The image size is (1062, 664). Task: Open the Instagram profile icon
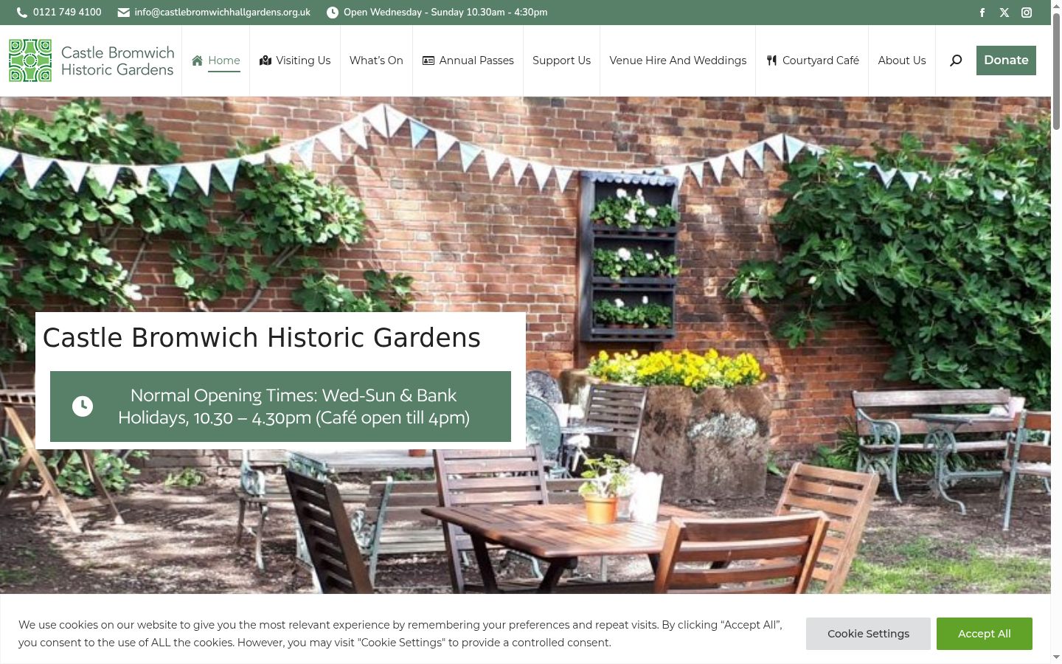coord(1027,13)
